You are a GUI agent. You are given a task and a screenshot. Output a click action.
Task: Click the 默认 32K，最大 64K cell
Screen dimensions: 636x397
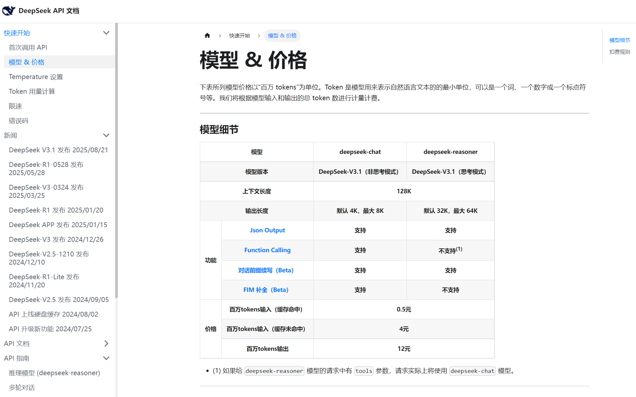click(x=450, y=211)
